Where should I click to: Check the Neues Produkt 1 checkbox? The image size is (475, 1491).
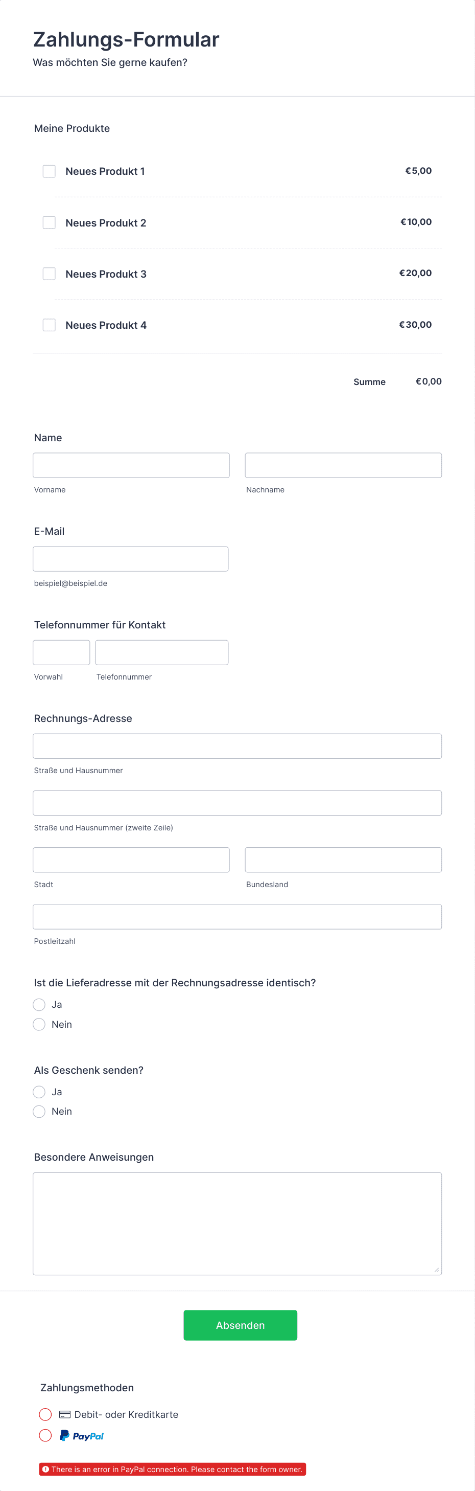(x=49, y=171)
